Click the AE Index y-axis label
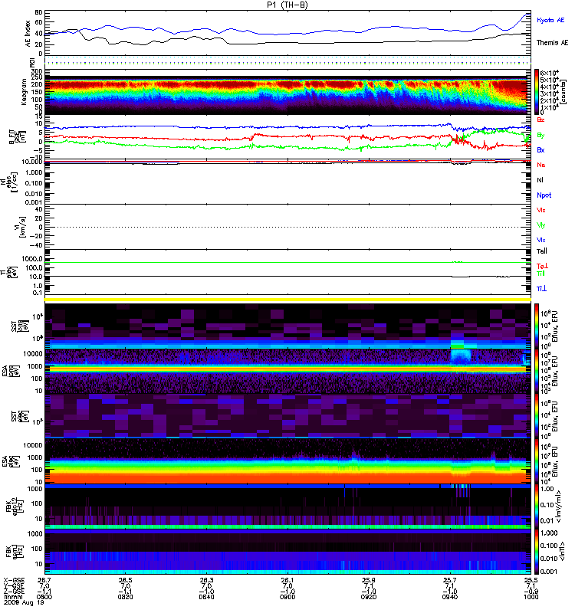Viewport: 575px width, 613px height. tap(28, 33)
